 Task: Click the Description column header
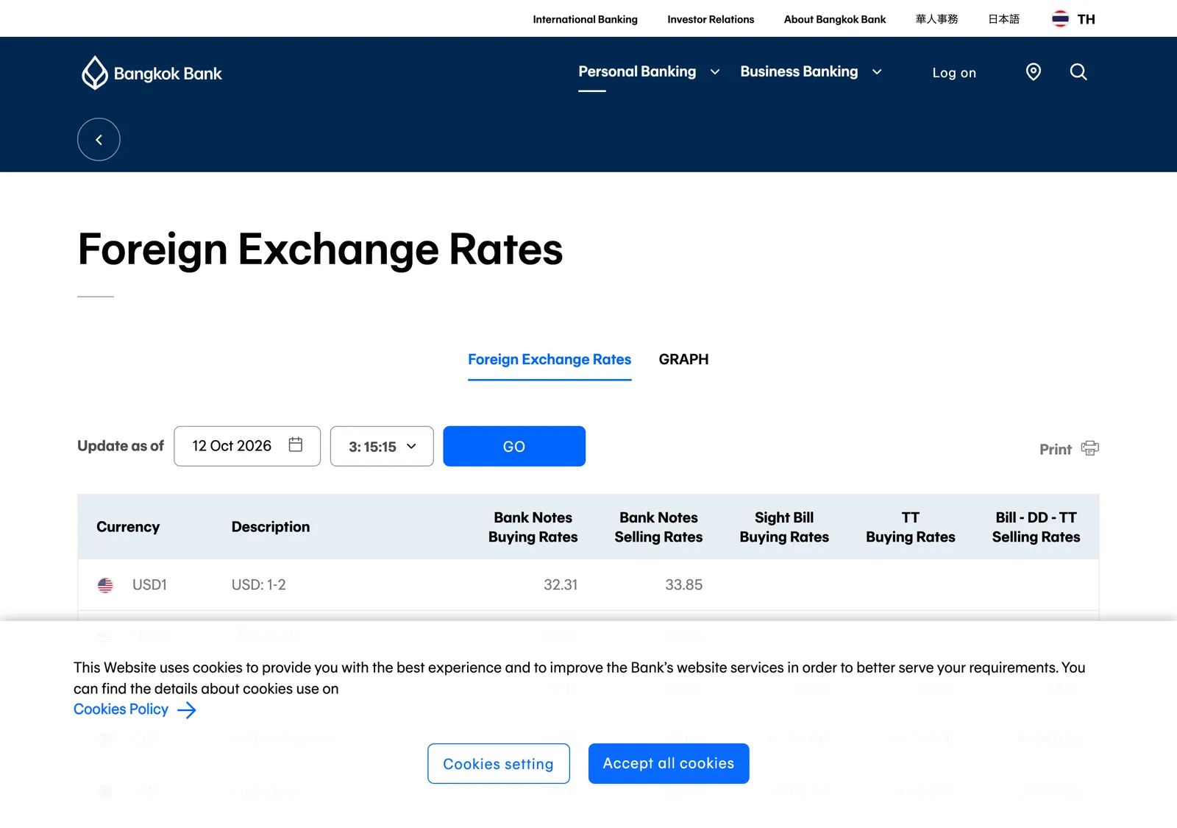tap(271, 527)
